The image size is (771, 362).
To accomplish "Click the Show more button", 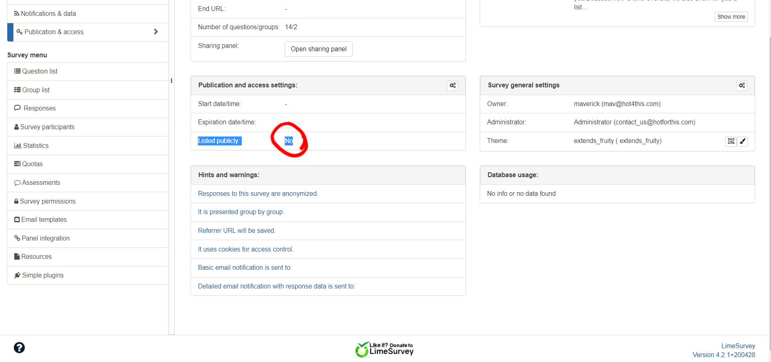I will point(731,17).
